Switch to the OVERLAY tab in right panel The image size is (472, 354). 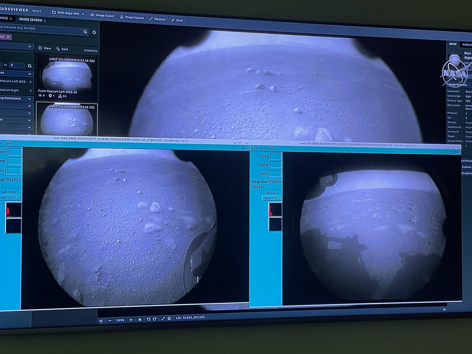tap(466, 45)
